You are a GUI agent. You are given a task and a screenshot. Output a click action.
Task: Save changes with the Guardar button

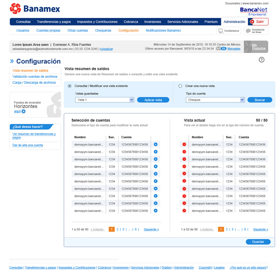click(258, 242)
